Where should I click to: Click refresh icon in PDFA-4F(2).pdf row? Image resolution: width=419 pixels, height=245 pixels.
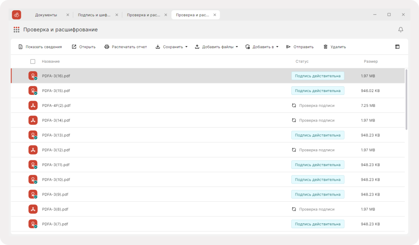pos(294,106)
